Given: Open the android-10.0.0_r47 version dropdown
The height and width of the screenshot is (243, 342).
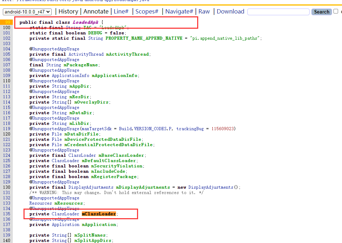Looking at the screenshot, I should [27, 12].
